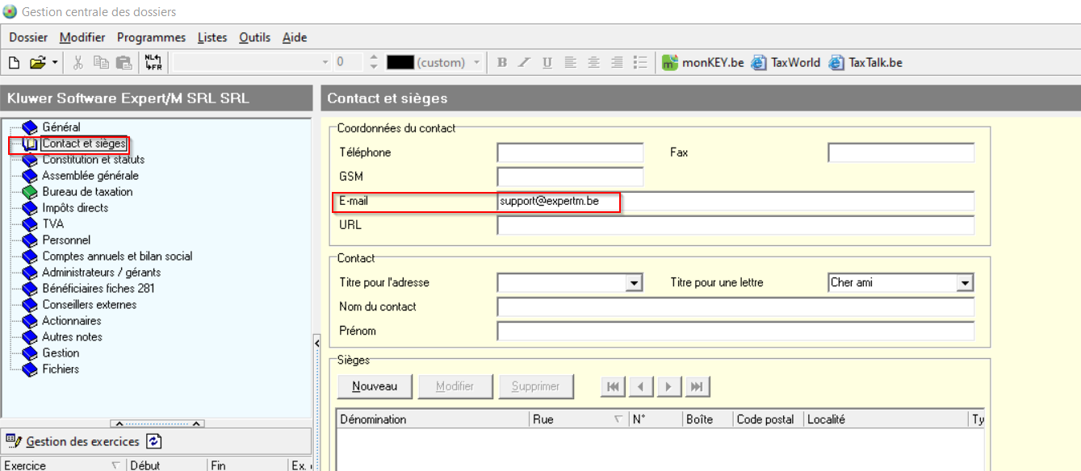1081x471 pixels.
Task: Open the Listes menu
Action: click(212, 37)
